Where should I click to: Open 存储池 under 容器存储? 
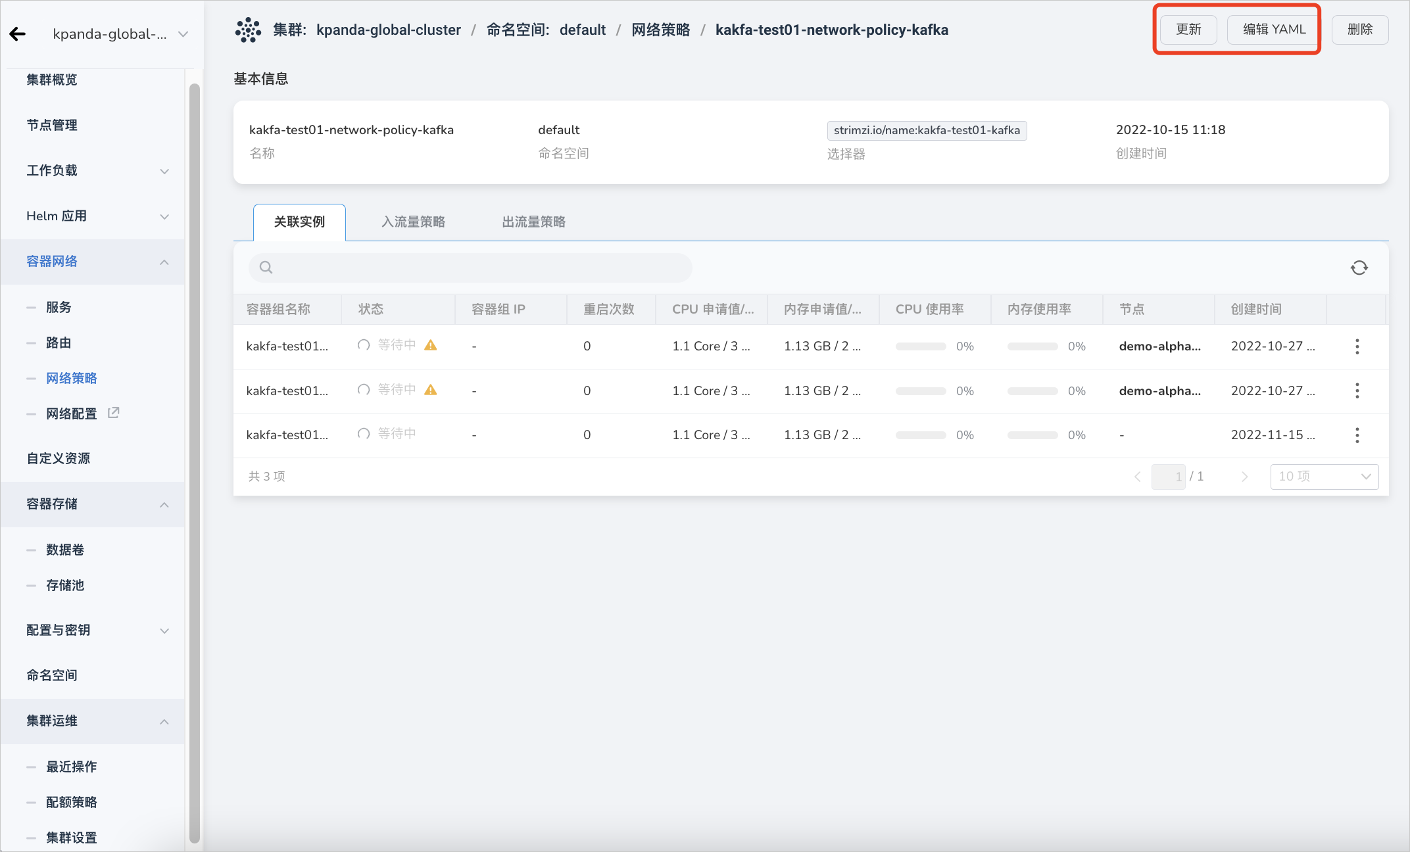click(x=65, y=586)
